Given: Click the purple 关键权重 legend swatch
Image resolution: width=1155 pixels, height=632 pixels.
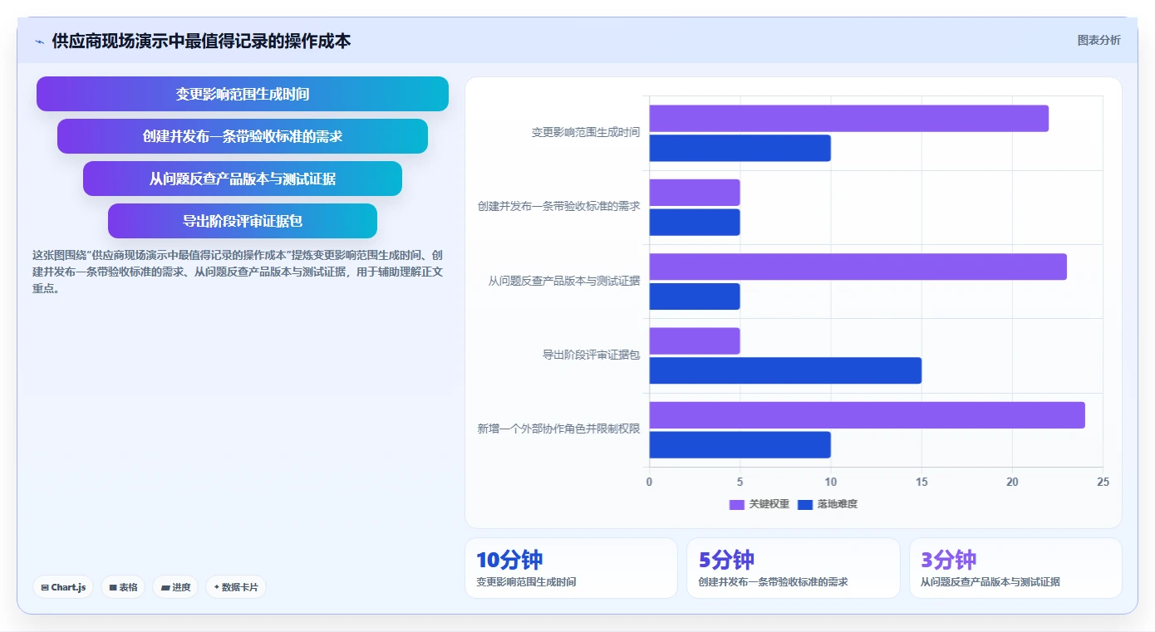Looking at the screenshot, I should 736,504.
